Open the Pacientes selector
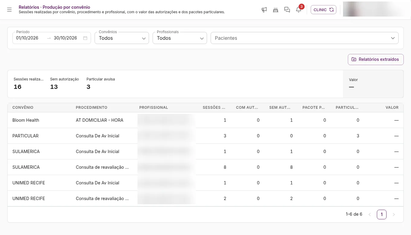 coord(305,38)
